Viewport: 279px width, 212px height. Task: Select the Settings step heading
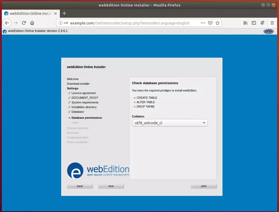tap(72, 88)
